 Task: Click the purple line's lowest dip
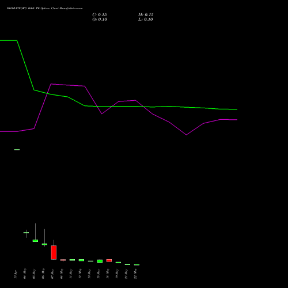(x=186, y=135)
